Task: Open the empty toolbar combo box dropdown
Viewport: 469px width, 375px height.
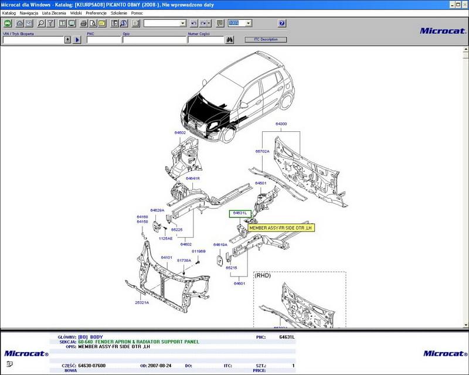Action: (183, 23)
